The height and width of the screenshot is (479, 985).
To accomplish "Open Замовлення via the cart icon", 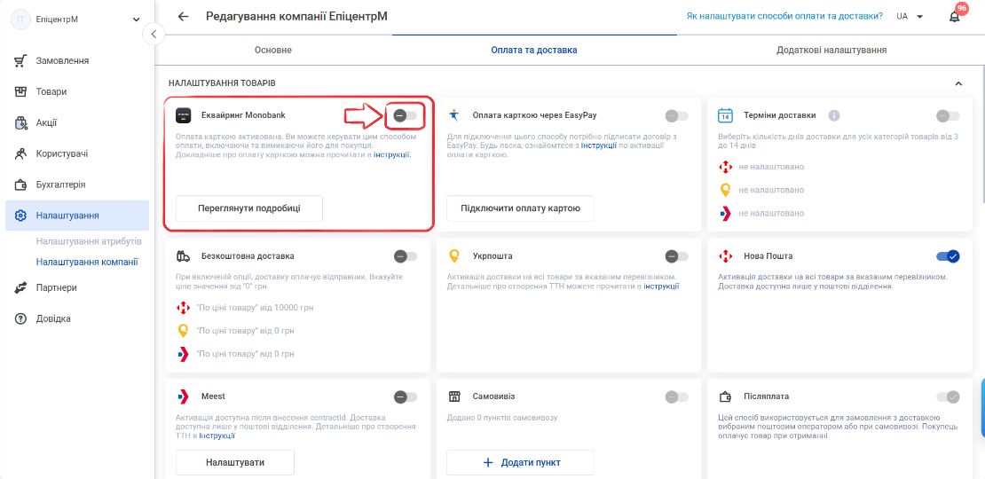I will click(20, 61).
